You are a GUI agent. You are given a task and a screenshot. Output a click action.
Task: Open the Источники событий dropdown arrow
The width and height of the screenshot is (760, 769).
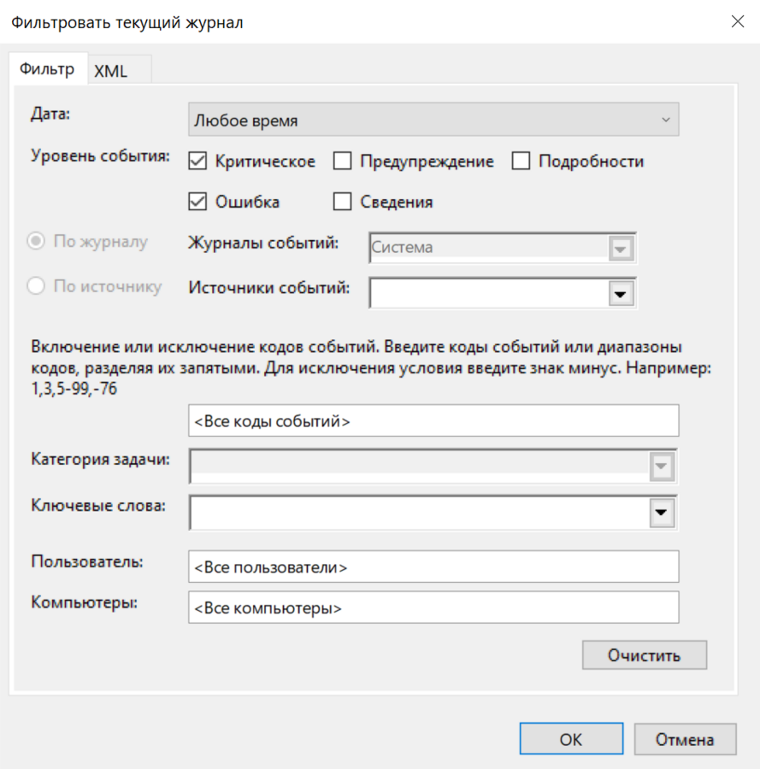620,293
